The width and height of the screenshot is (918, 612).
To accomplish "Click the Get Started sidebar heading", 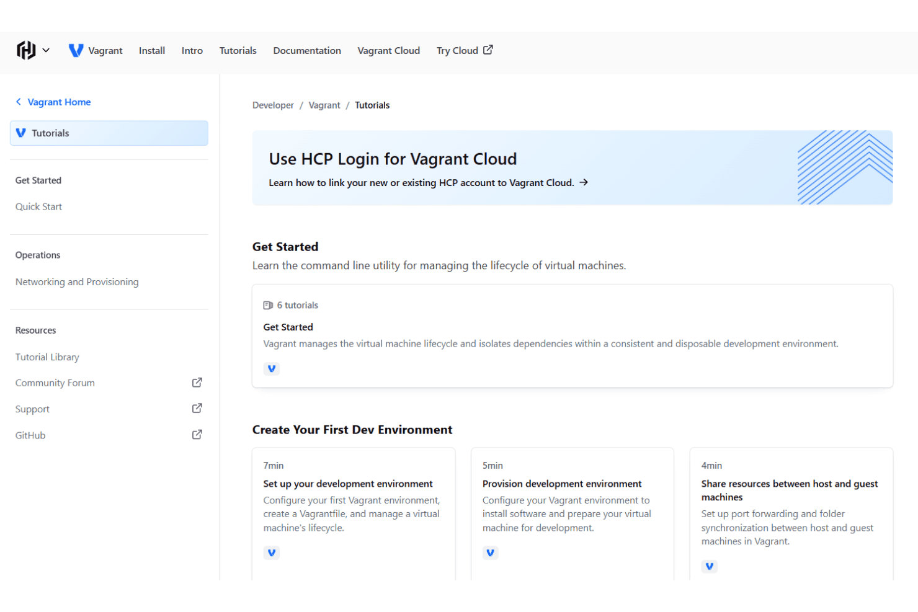I will click(38, 180).
